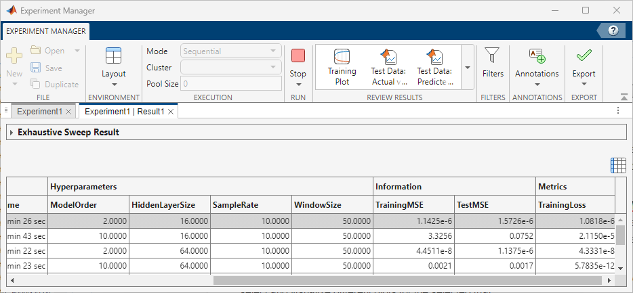Click the vertical scrollbar thumb in table
The image size is (633, 293).
pos(621,235)
